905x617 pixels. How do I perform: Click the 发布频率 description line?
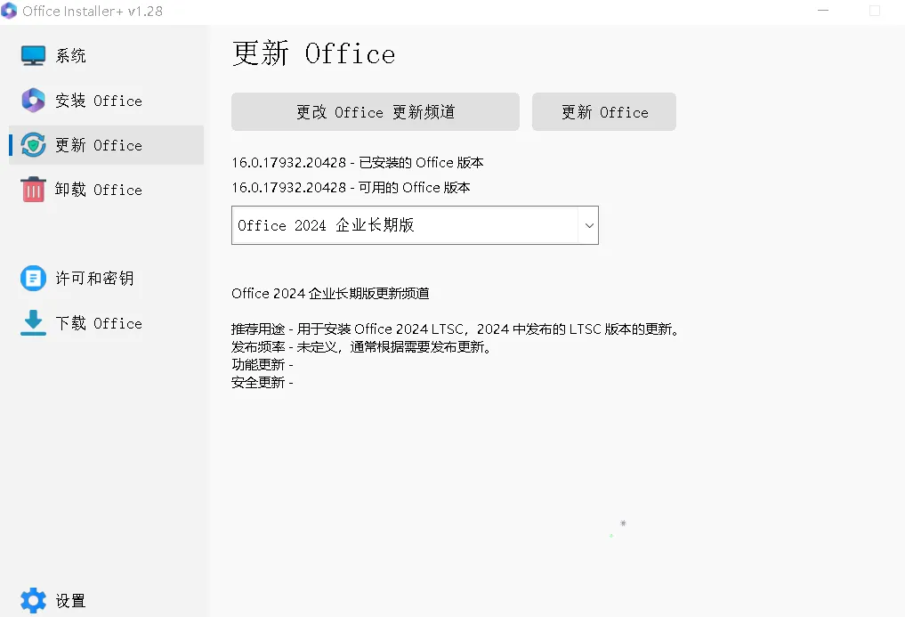(360, 347)
